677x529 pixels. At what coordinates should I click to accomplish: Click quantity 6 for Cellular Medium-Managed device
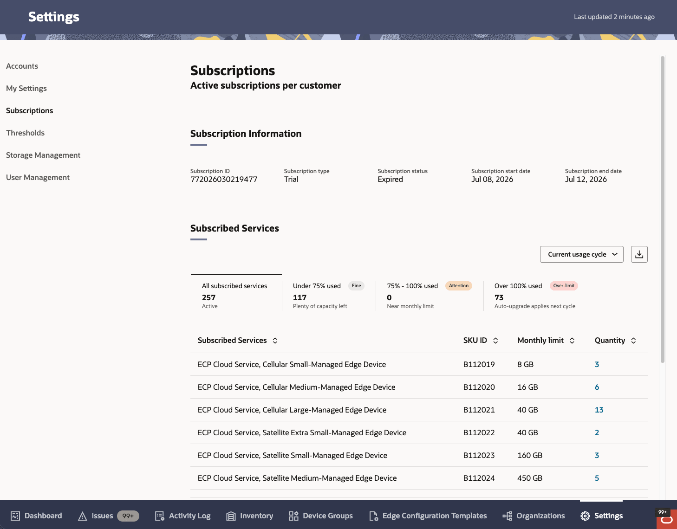point(597,387)
